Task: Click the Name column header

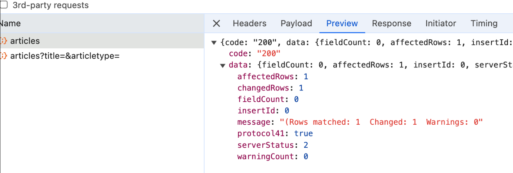Action: 10,24
